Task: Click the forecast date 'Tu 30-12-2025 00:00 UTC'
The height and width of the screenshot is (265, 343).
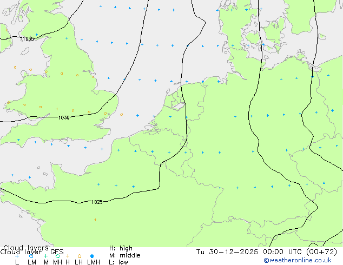Action: (x=250, y=252)
